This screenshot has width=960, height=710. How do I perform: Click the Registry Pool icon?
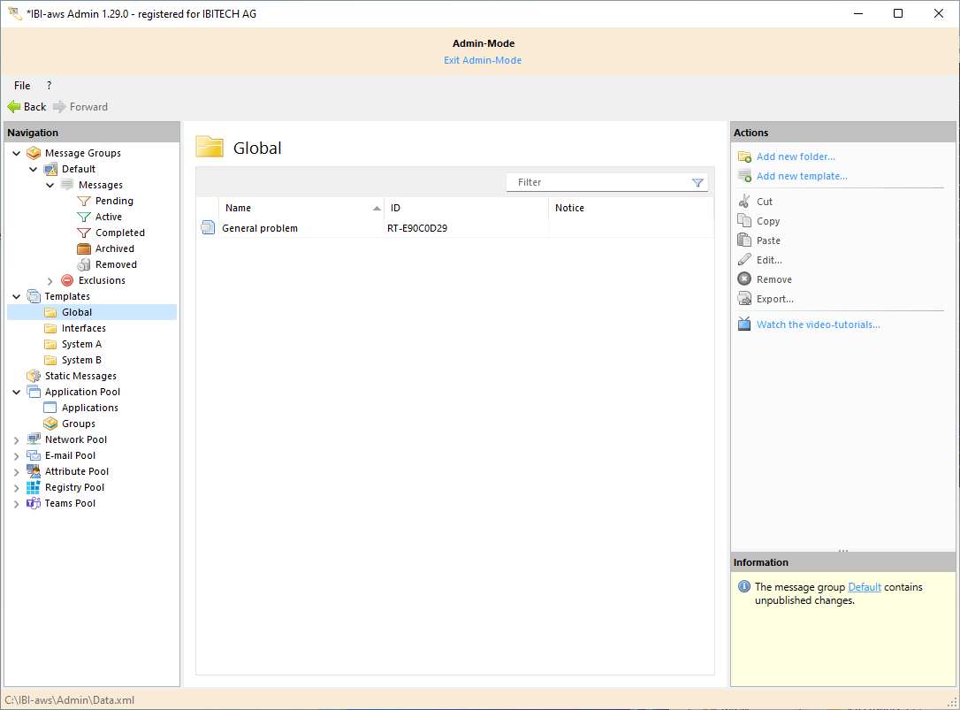click(34, 487)
